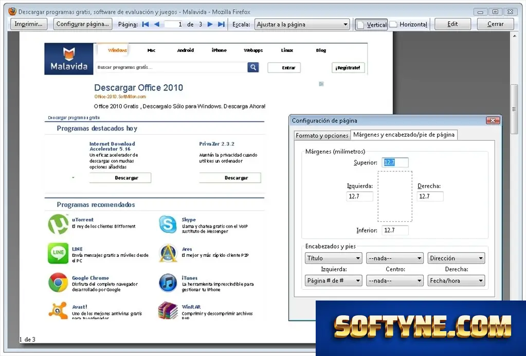This screenshot has height=356, width=526.
Task: Open the Escala scale dropdown
Action: (x=302, y=25)
